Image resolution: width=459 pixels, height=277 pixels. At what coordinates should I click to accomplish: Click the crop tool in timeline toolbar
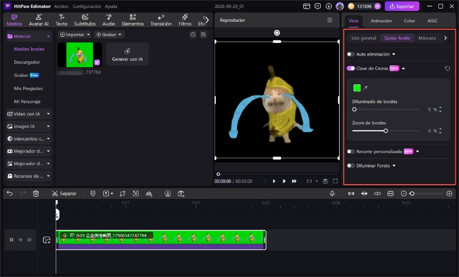[x=122, y=193]
